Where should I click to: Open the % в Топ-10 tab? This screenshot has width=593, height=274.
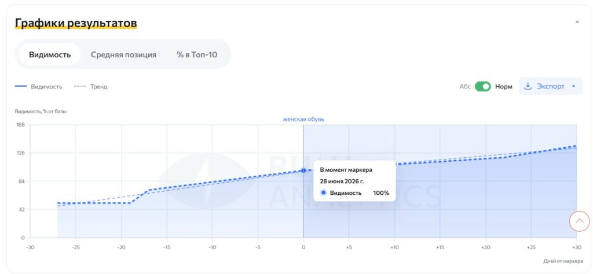pos(197,54)
